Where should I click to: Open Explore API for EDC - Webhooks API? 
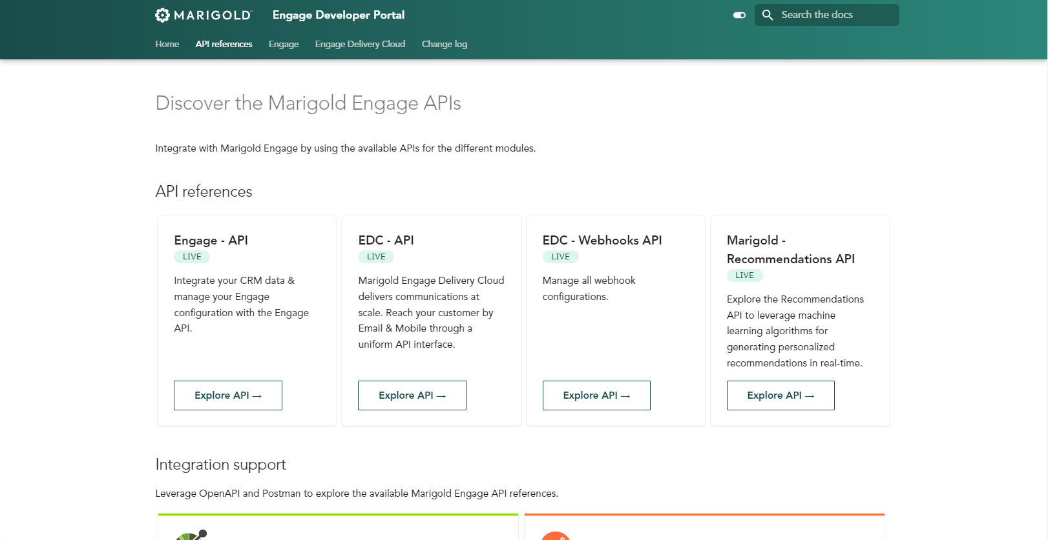[596, 395]
